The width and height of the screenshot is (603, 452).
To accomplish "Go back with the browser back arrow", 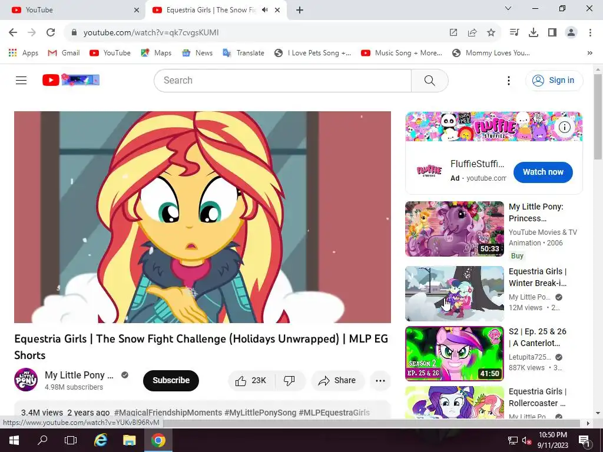I will pos(13,33).
